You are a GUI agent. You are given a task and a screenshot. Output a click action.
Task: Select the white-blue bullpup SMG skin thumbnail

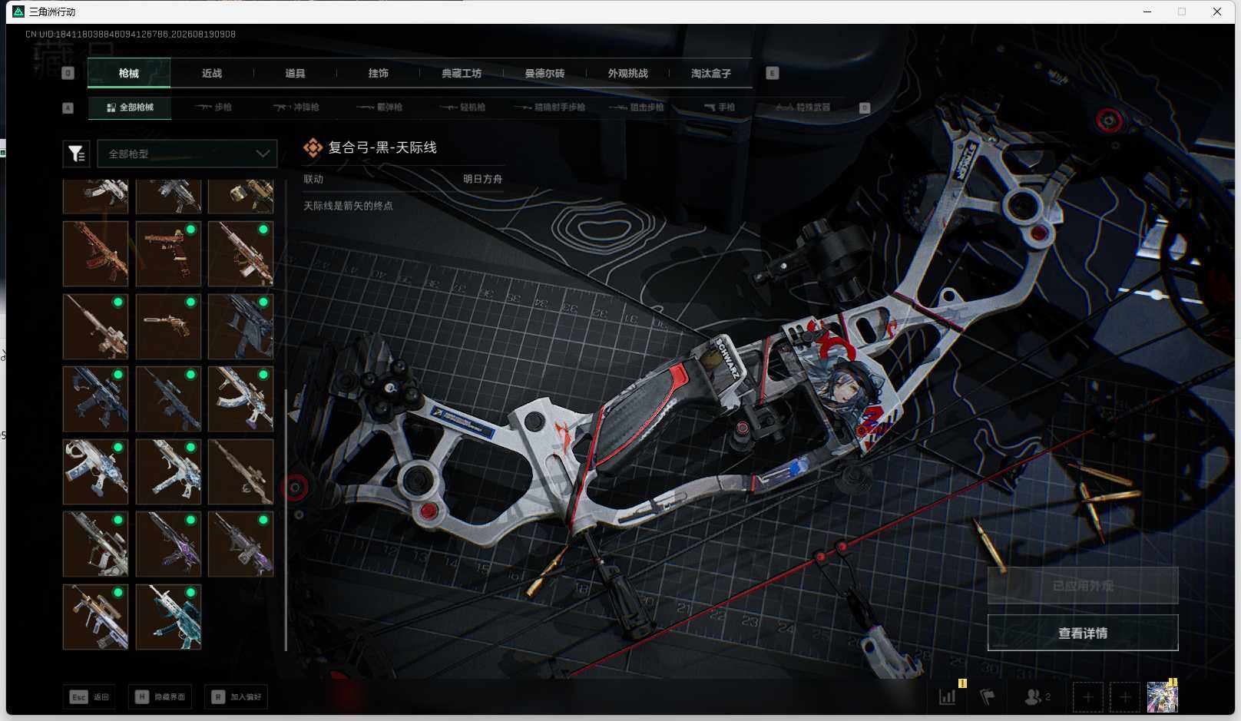coord(95,471)
